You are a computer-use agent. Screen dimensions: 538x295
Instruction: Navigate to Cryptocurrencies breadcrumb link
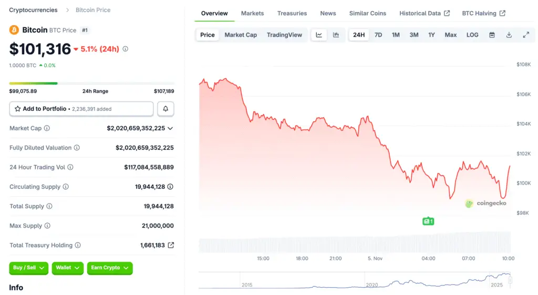[34, 10]
